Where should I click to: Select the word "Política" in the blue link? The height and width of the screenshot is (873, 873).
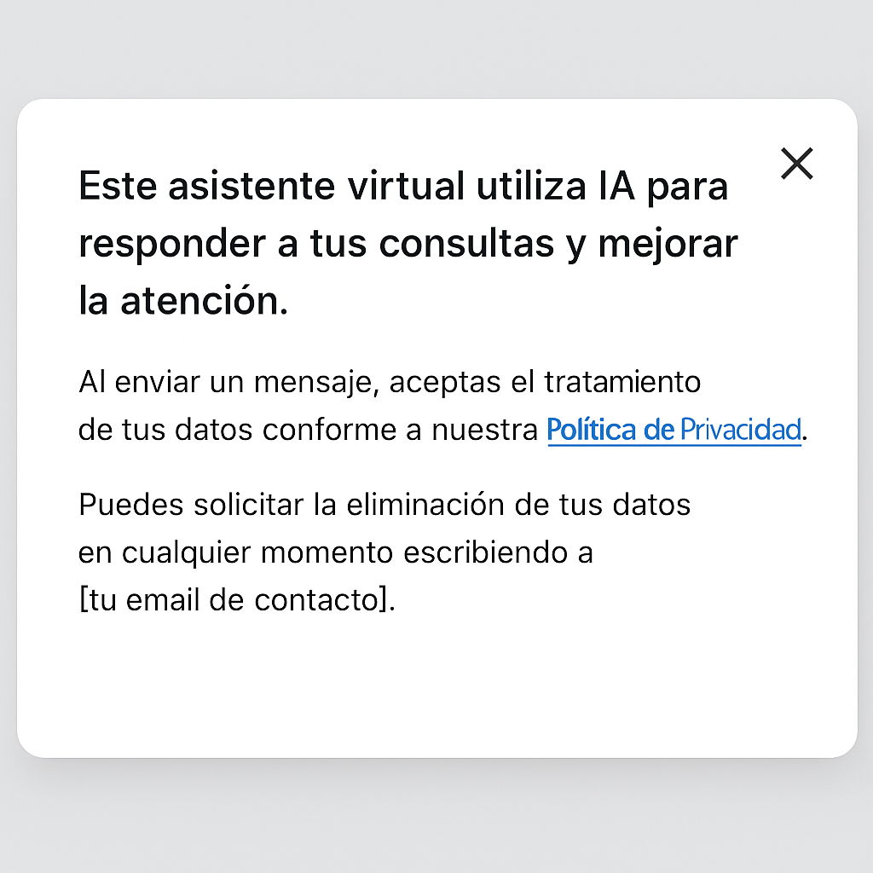click(x=592, y=430)
